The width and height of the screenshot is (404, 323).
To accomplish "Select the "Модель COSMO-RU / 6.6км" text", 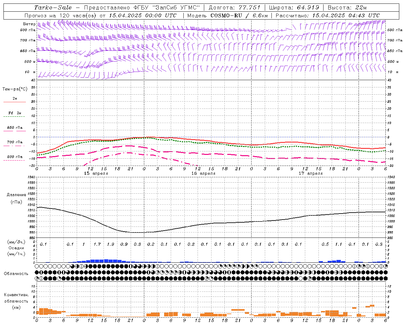I will click(x=227, y=15).
